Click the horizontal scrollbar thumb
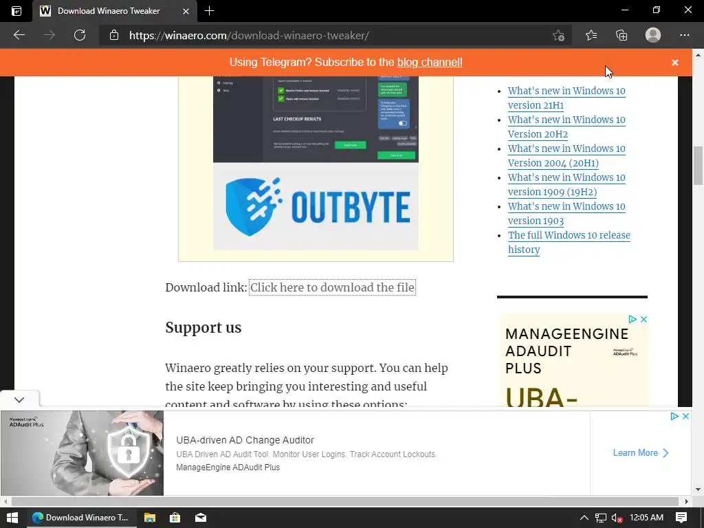Screen dimensions: 704x528 click(x=345, y=501)
